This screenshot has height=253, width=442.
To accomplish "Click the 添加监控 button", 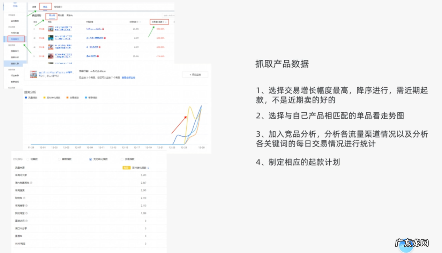I will (x=195, y=74).
